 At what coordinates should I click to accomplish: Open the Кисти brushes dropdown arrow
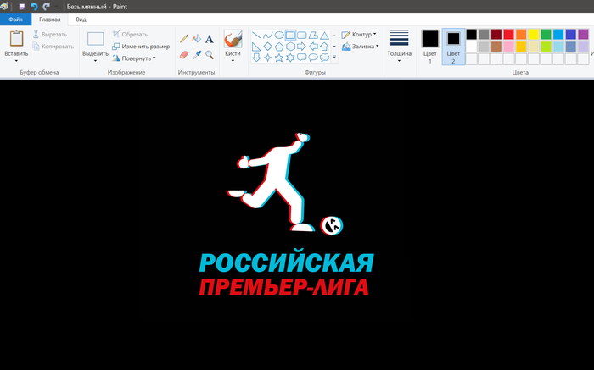pyautogui.click(x=233, y=61)
